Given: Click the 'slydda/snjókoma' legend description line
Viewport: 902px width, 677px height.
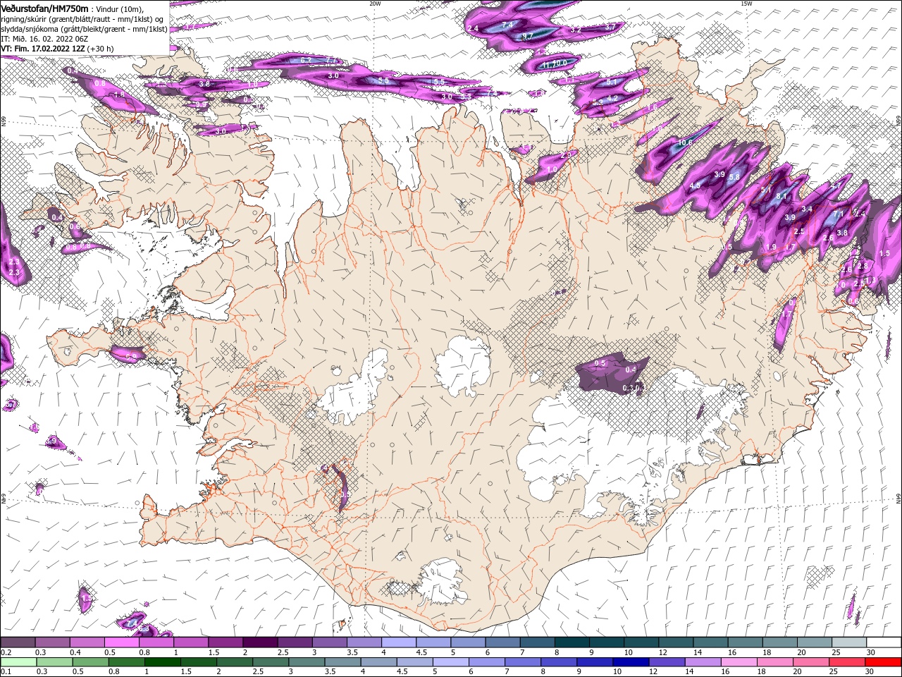Looking at the screenshot, I should 83,29.
